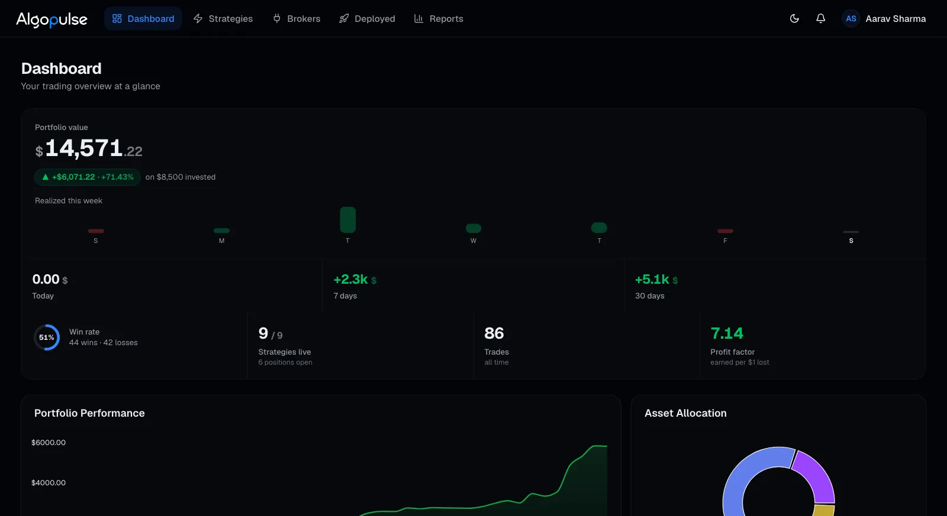This screenshot has height=516, width=947.
Task: Select Sunday's red realized bar
Action: 96,231
